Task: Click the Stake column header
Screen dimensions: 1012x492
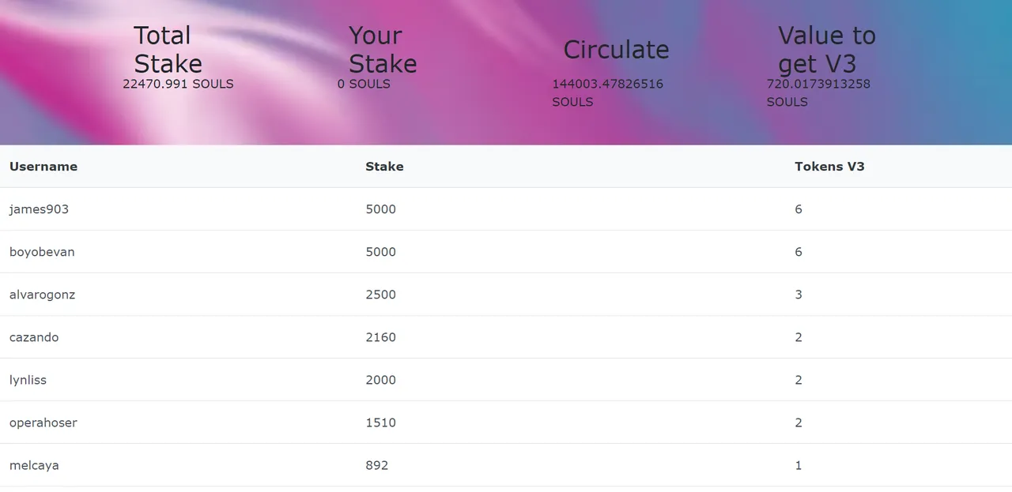Action: pyautogui.click(x=384, y=167)
